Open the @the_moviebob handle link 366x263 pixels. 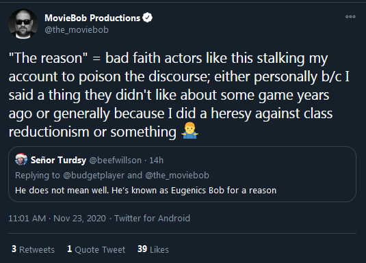(77, 30)
